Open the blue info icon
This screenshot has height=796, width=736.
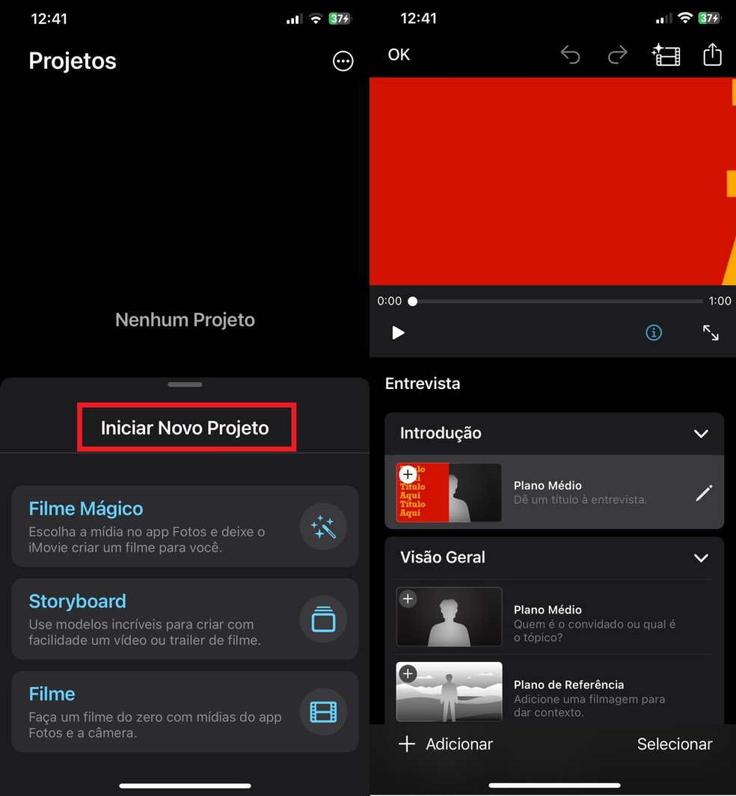click(653, 332)
